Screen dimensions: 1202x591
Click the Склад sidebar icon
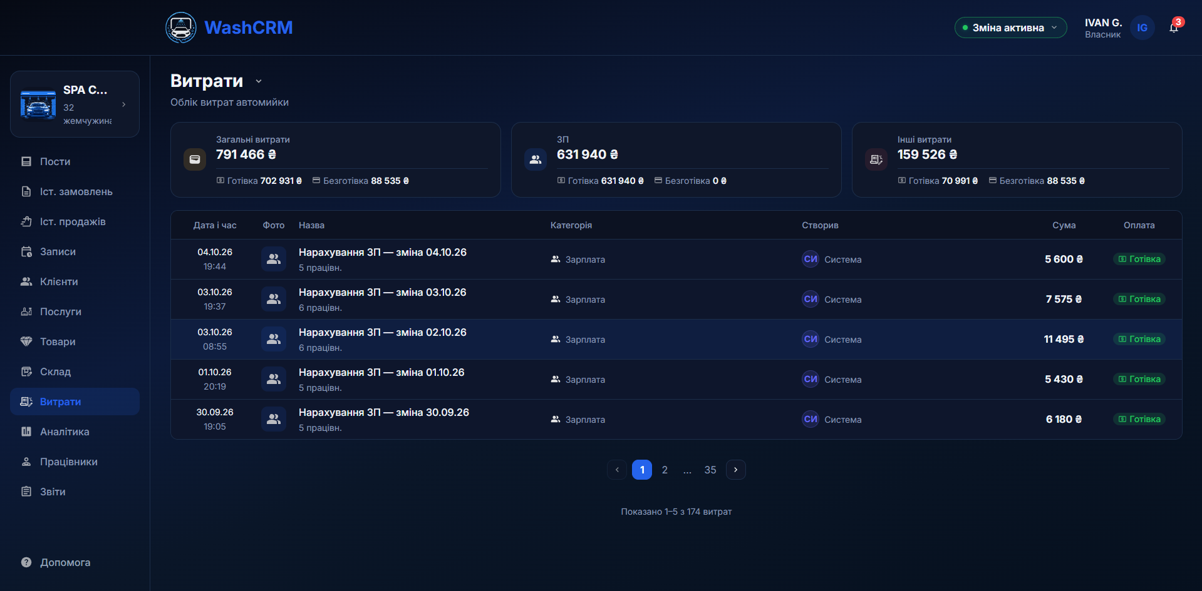click(x=26, y=371)
